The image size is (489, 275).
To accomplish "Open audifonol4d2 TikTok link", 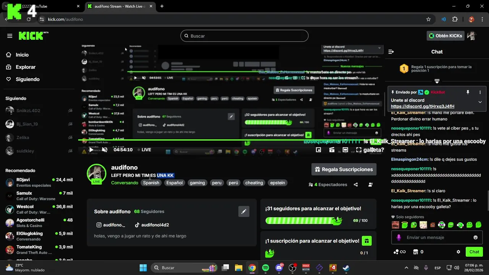I will [x=151, y=225].
